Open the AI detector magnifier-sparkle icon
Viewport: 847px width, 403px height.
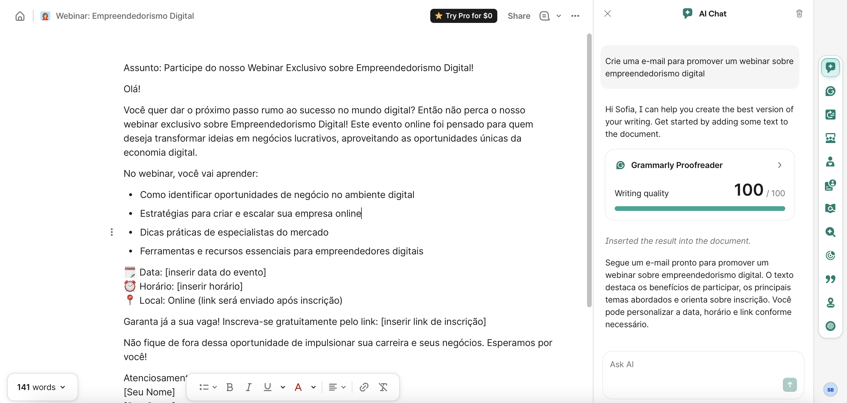click(x=830, y=232)
